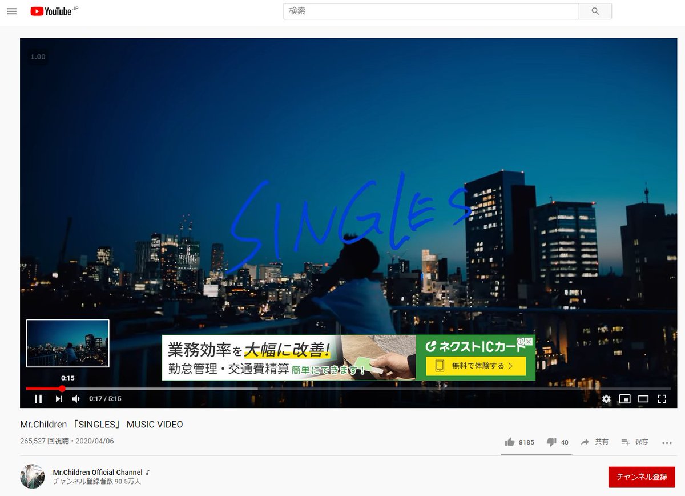Subscribe with チャンネル登録 button
This screenshot has height=496, width=685.
point(642,477)
